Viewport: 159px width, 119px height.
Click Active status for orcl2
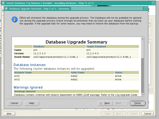[x=118, y=76]
